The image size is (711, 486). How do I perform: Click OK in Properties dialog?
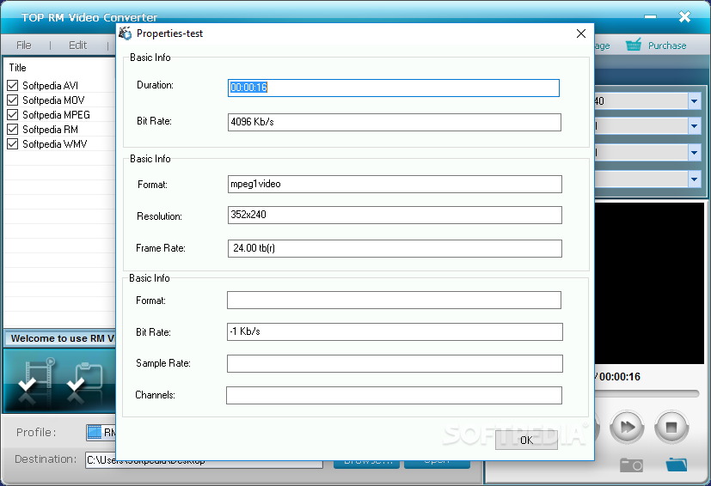click(526, 440)
